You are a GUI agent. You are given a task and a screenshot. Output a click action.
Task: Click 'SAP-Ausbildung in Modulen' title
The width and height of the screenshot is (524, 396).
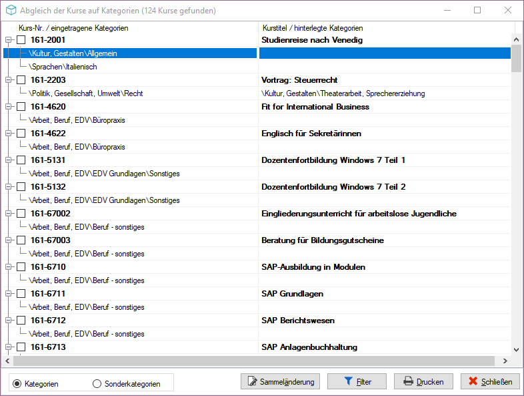click(313, 267)
